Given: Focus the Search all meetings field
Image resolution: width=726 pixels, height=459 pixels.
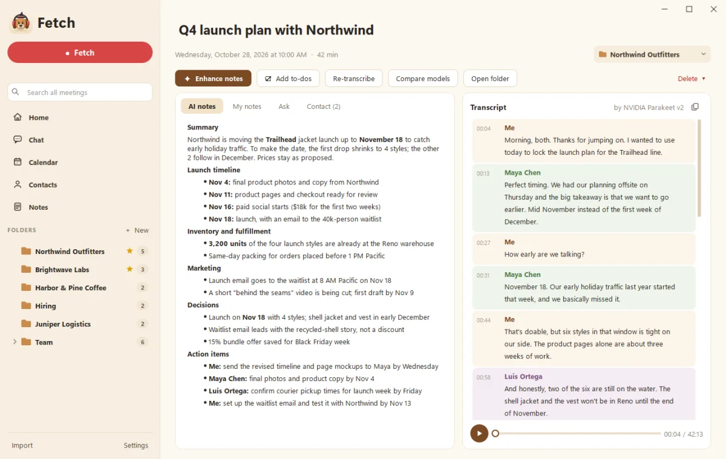Looking at the screenshot, I should point(80,92).
